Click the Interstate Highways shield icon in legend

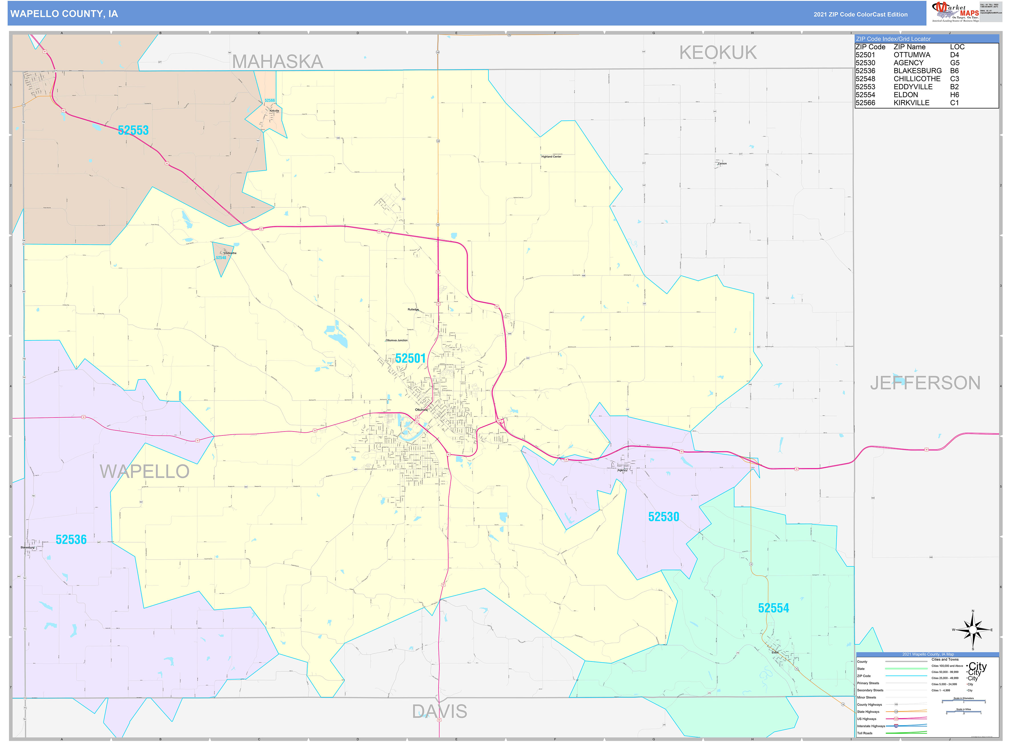[x=896, y=726]
